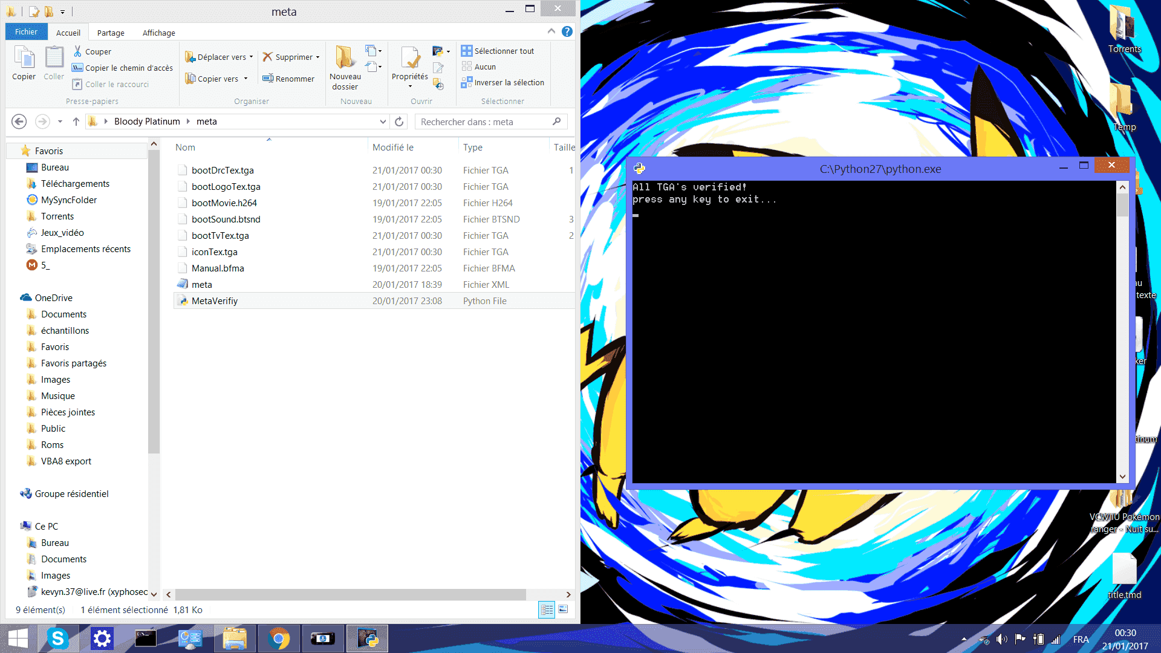
Task: Go back with the back arrow
Action: point(19,122)
